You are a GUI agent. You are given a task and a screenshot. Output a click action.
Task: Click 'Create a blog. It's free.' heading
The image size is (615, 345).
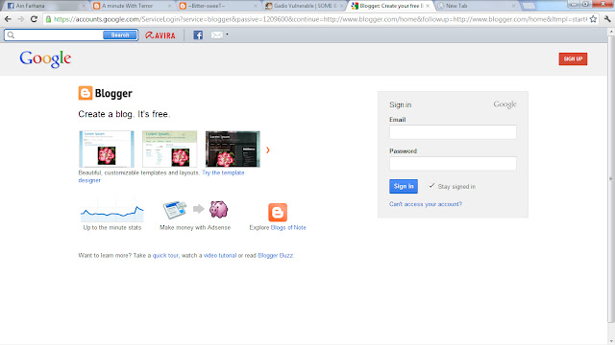point(124,114)
